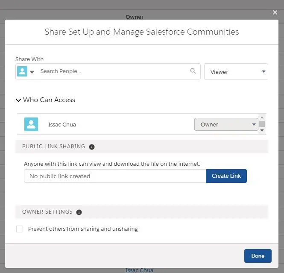284x273 pixels.
Task: Expand the entity type dropdown arrow
Action: tap(32, 72)
